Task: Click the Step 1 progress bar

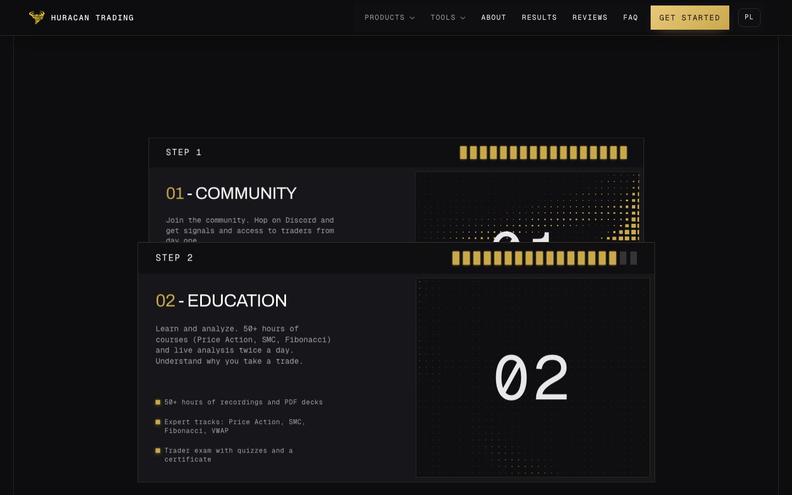Action: [543, 152]
